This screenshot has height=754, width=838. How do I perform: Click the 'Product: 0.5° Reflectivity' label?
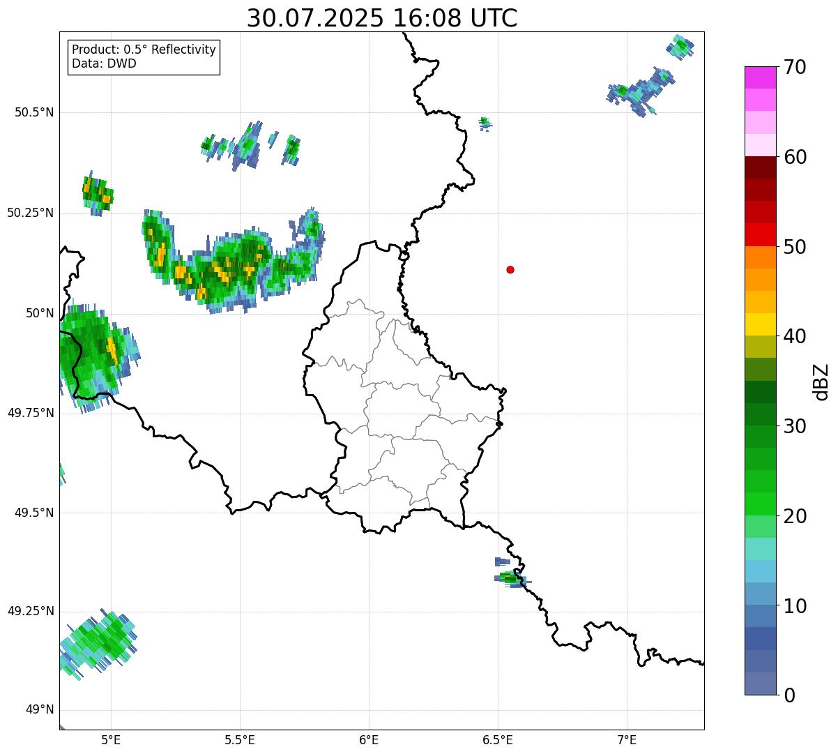[144, 50]
